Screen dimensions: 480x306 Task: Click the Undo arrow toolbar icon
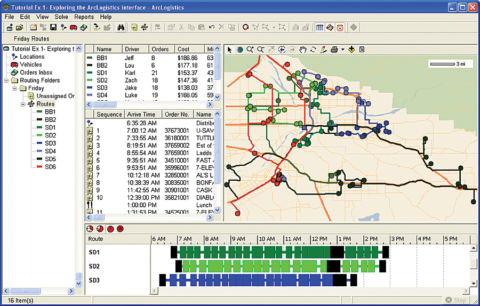coord(212,28)
